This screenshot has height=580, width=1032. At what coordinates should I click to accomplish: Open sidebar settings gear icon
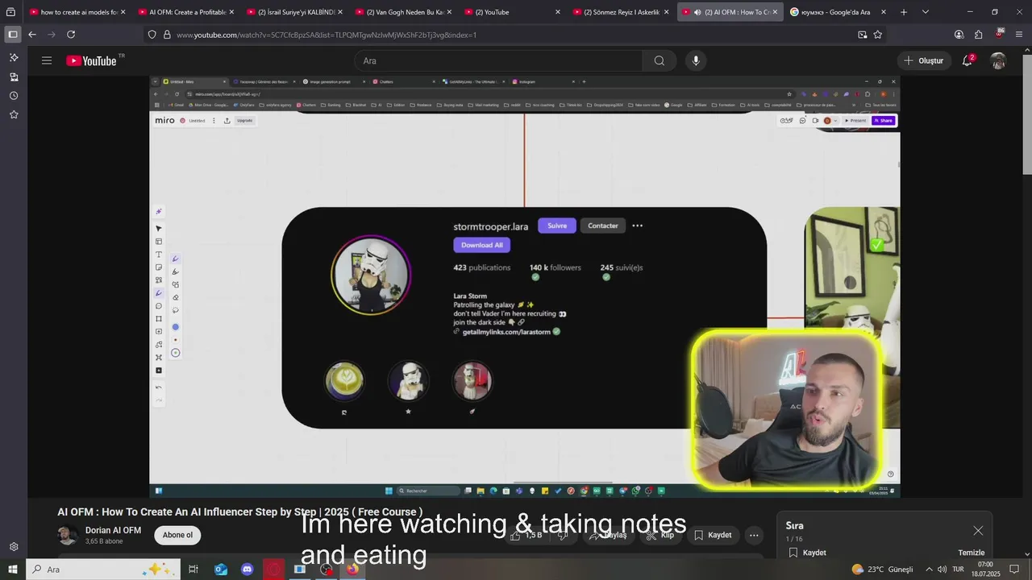[x=14, y=546]
